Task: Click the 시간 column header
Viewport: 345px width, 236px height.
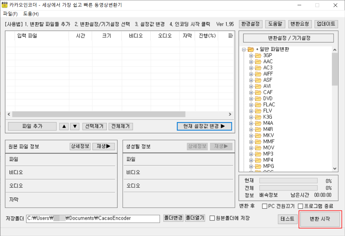Action: pyautogui.click(x=80, y=36)
